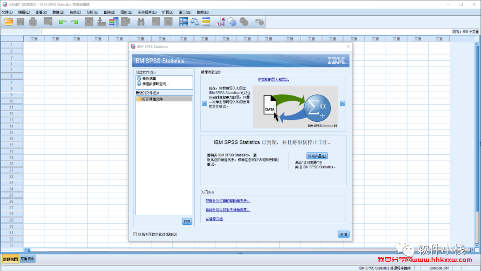Screen dimensions: 481x271
Task: Open the 分析(A) menu
Action: [92, 12]
